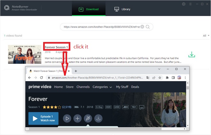Click the X-Ray badge
Viewport: 211px width, 135px height.
(99, 107)
